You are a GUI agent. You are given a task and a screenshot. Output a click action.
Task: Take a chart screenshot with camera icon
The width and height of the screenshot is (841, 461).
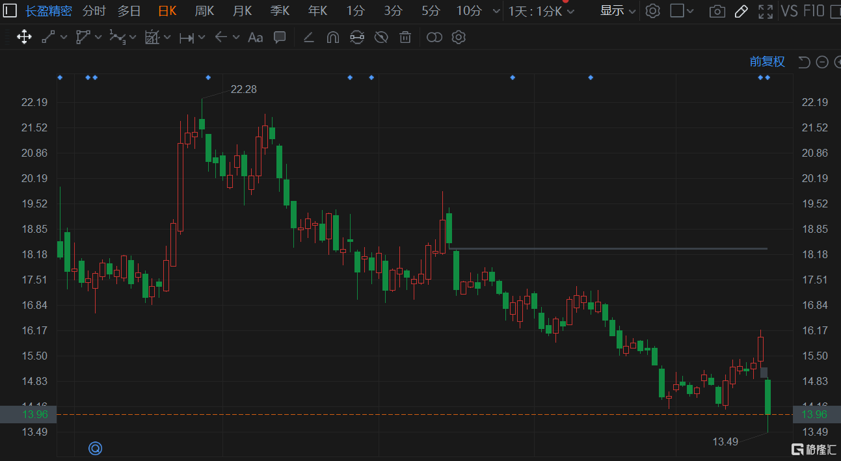point(717,11)
